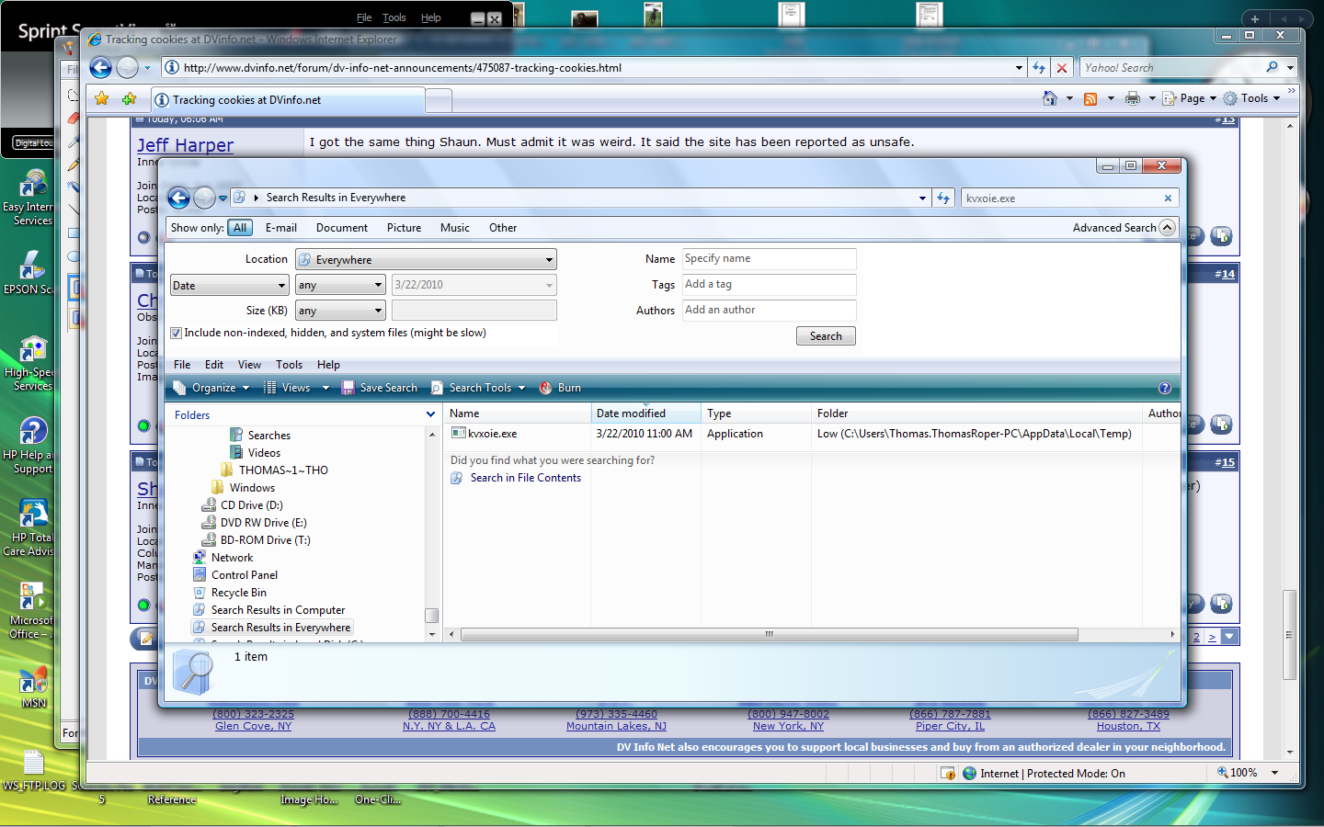Collapse the Advanced Search panel
Image resolution: width=1324 pixels, height=827 pixels.
click(1167, 228)
